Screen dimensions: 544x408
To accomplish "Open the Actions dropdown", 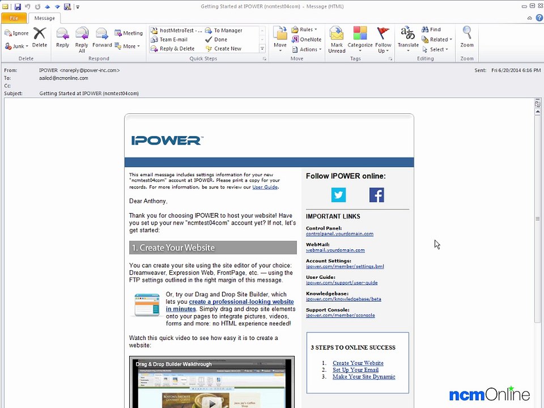I will (307, 49).
